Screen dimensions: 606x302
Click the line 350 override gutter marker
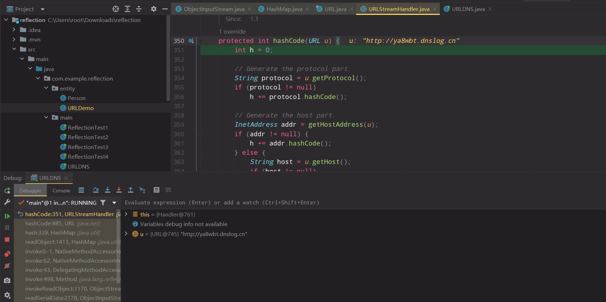click(x=191, y=41)
